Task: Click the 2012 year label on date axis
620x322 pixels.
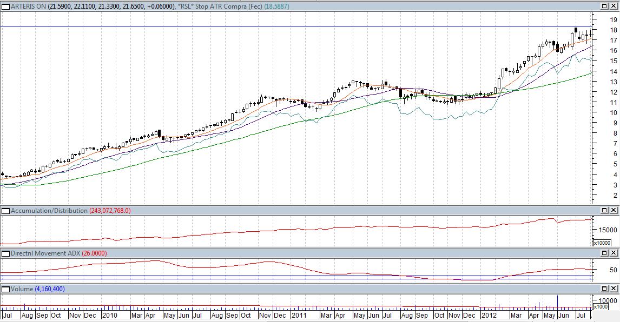Action: pos(489,315)
